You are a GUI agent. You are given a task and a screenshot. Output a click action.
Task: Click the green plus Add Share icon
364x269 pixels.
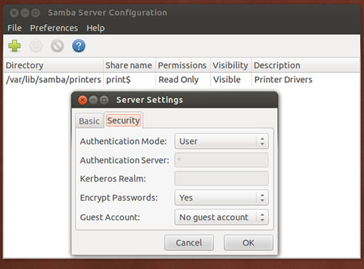pos(15,46)
